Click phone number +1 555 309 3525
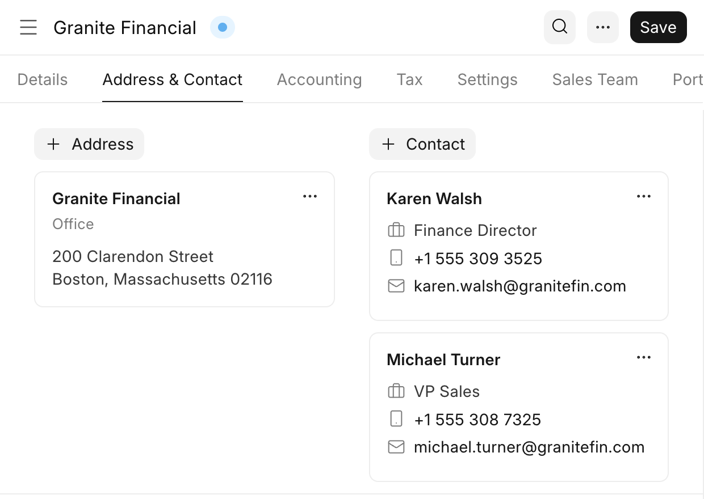This screenshot has height=499, width=704. coord(478,259)
